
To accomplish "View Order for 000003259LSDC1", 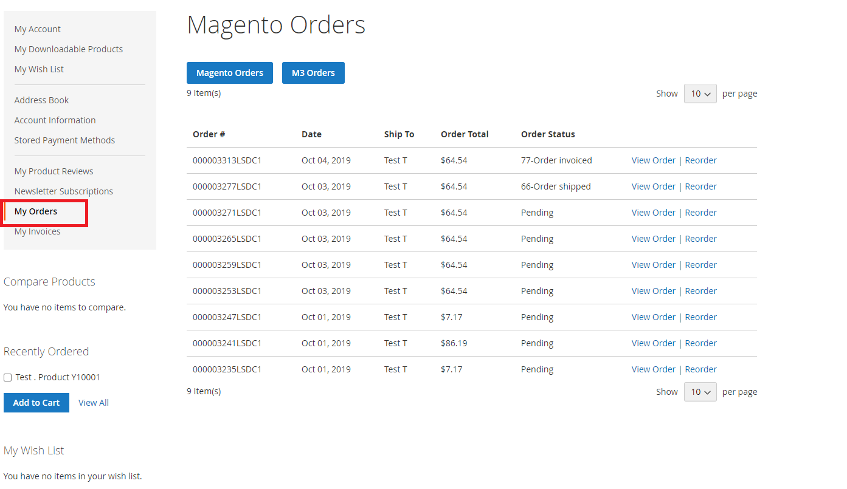I will 654,265.
